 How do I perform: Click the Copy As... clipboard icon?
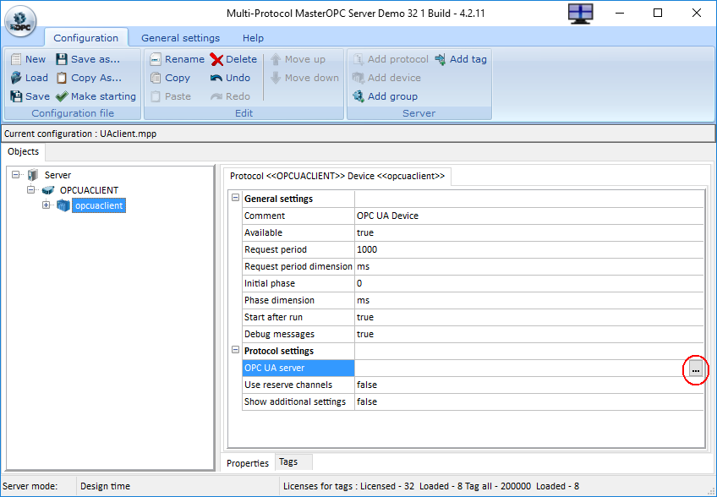62,78
